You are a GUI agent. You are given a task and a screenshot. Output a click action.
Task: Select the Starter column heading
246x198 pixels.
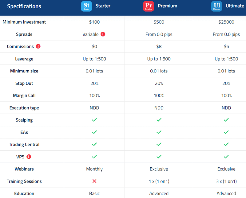tap(103, 6)
